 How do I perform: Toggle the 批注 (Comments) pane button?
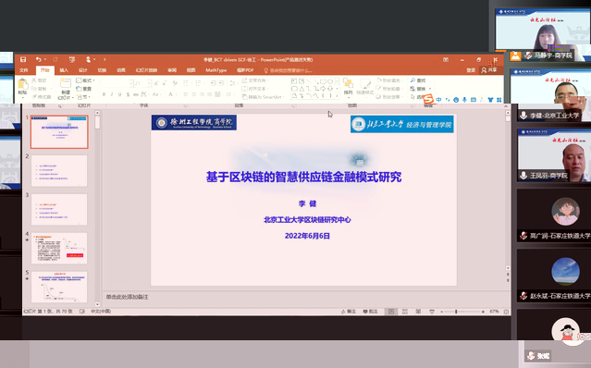point(370,312)
